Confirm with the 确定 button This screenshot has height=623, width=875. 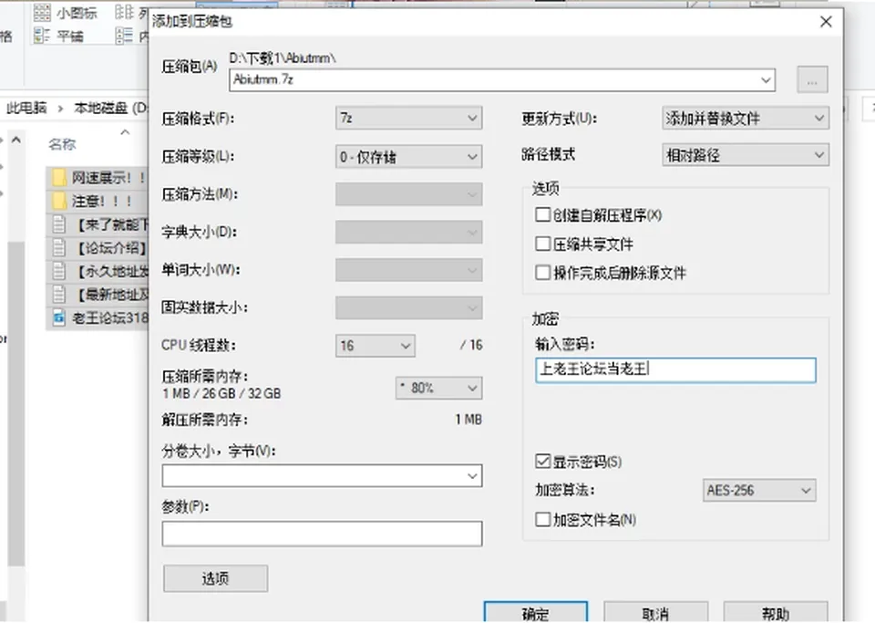[536, 613]
